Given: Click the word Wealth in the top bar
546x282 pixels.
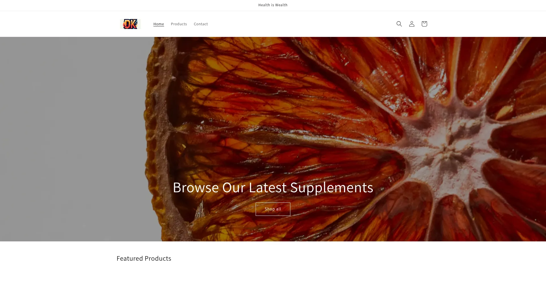Looking at the screenshot, I should tap(281, 5).
